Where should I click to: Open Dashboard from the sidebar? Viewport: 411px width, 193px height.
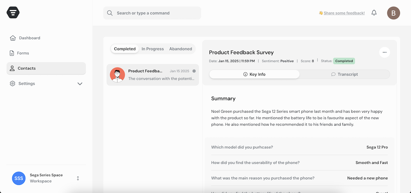click(x=29, y=38)
